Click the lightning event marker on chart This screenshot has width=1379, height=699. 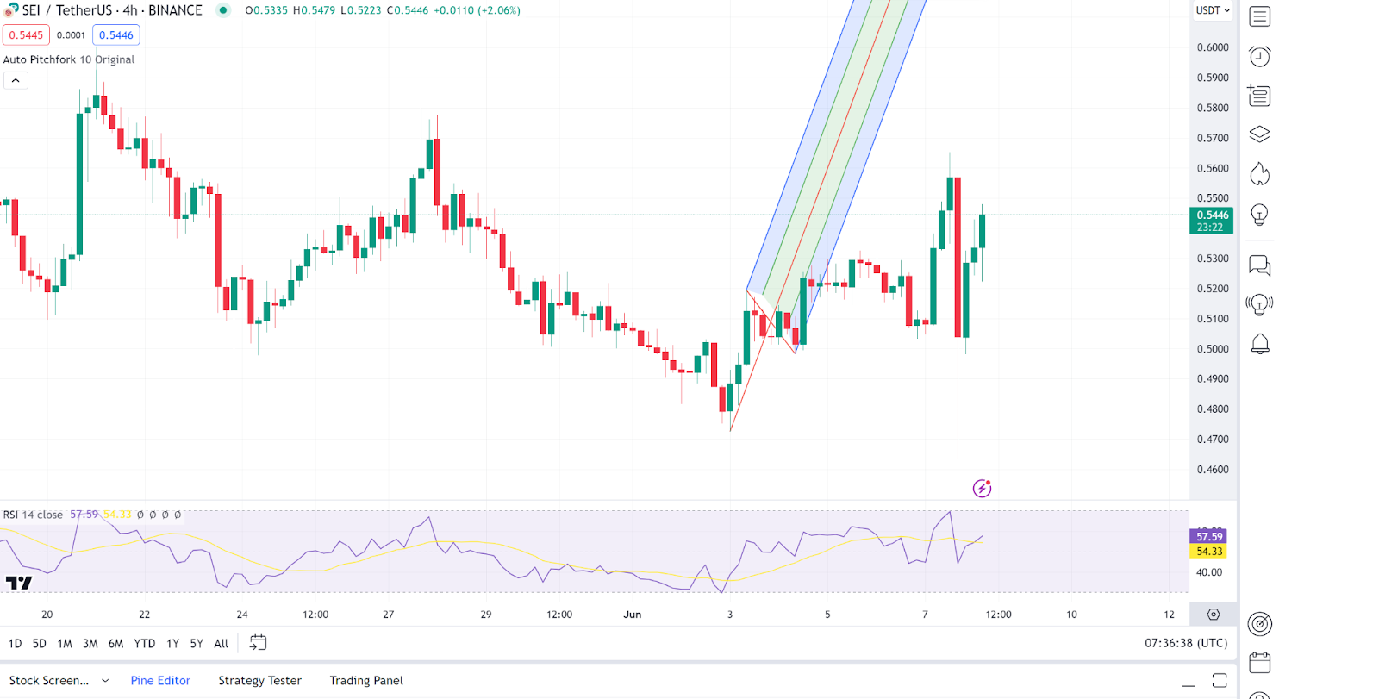tap(982, 489)
